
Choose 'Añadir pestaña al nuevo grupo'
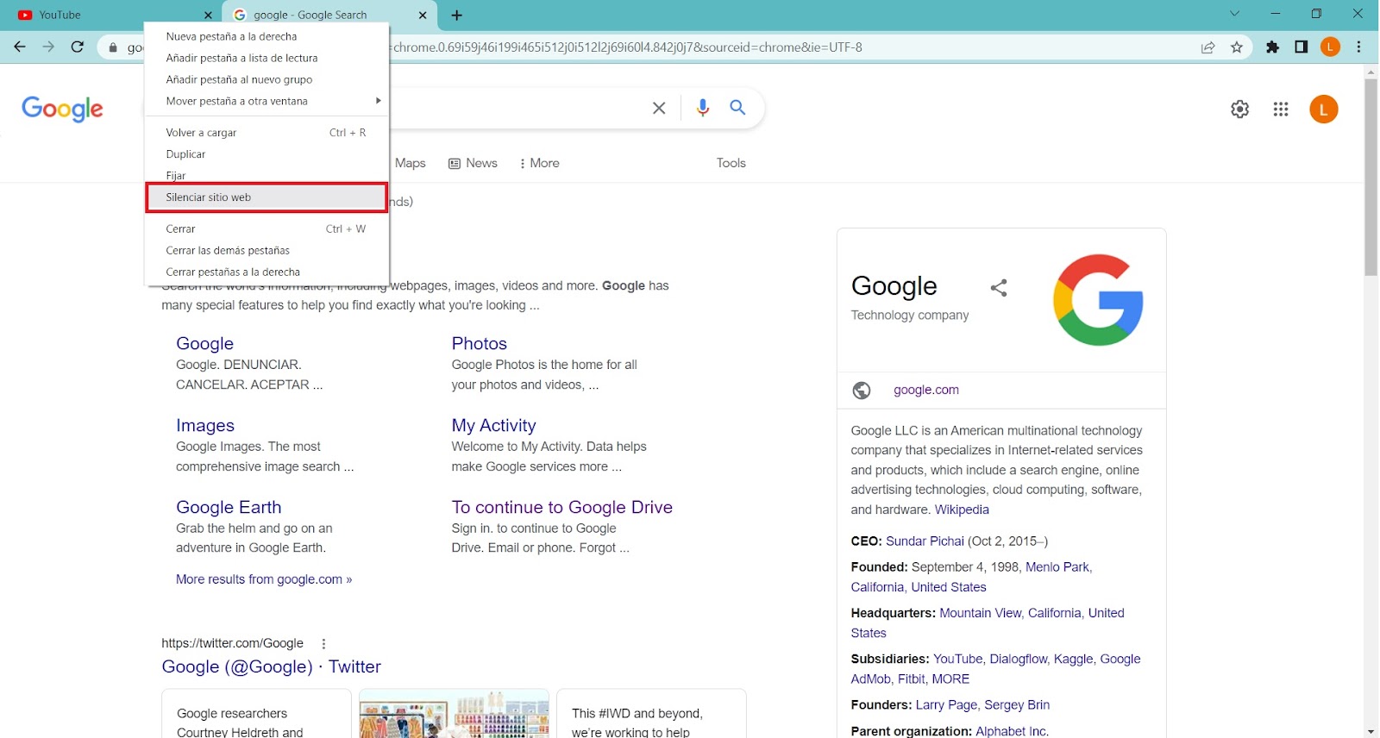point(267,79)
